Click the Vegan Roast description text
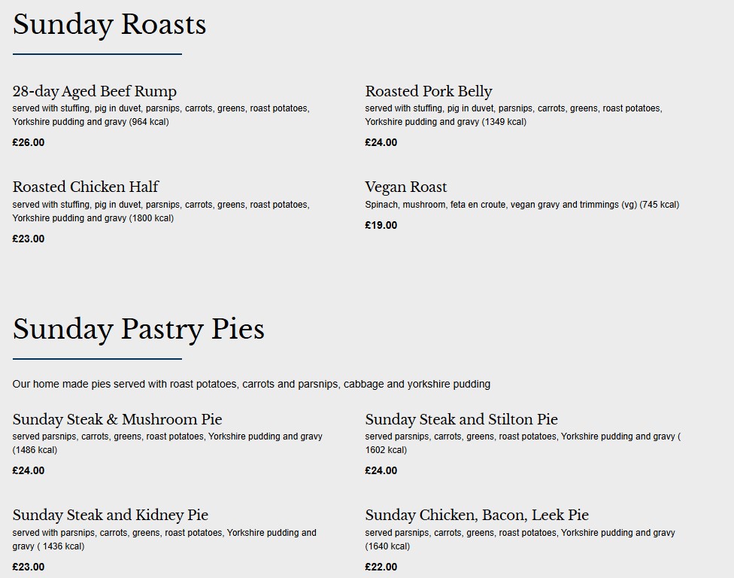The image size is (734, 578). click(522, 205)
